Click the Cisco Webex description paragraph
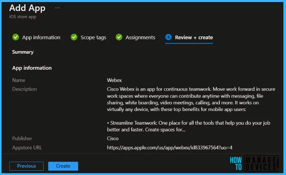This screenshot has height=175, width=286. pyautogui.click(x=191, y=99)
